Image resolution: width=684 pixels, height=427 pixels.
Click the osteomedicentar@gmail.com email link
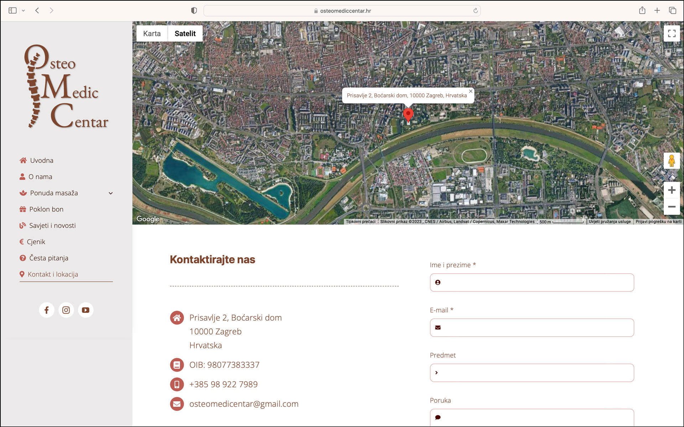tap(244, 404)
